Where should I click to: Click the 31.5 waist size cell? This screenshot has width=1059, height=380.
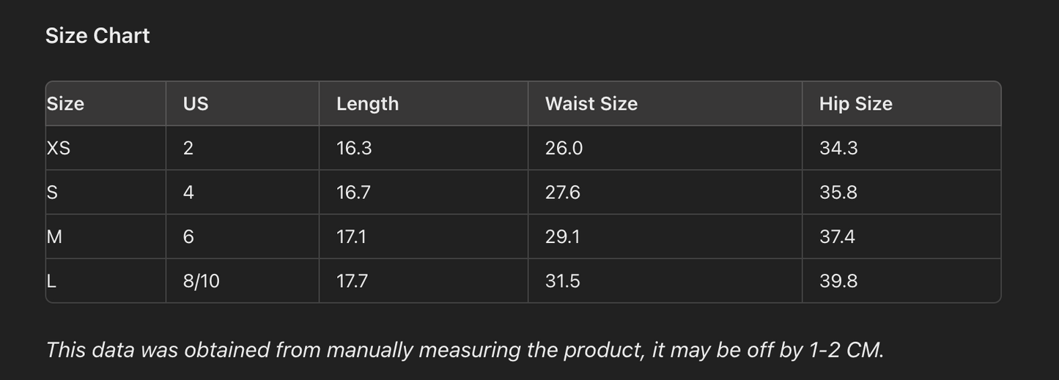click(562, 281)
